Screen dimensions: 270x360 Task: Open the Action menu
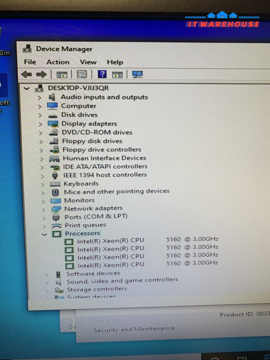click(58, 62)
